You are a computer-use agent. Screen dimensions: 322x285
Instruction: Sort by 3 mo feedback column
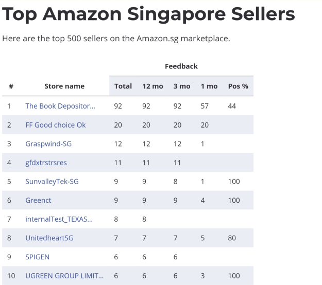pyautogui.click(x=182, y=86)
